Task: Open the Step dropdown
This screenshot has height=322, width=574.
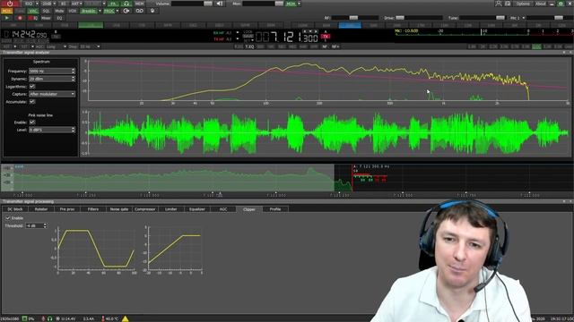Action: click(90, 47)
